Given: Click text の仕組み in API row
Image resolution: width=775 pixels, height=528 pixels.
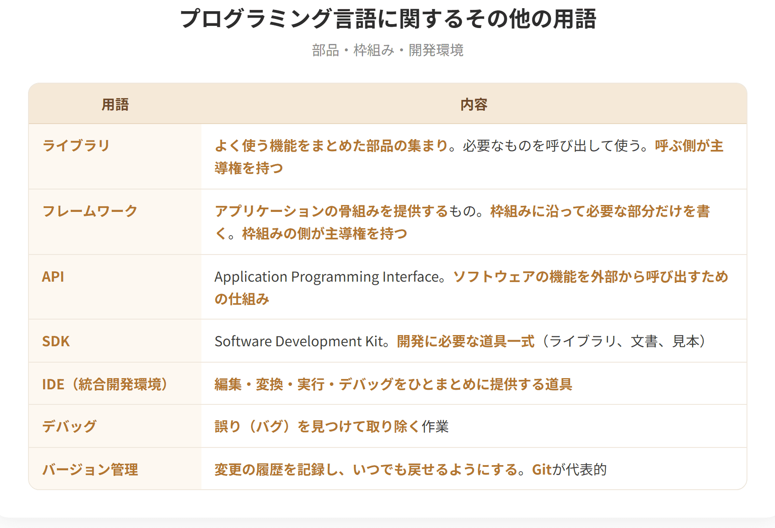Looking at the screenshot, I should 242,299.
